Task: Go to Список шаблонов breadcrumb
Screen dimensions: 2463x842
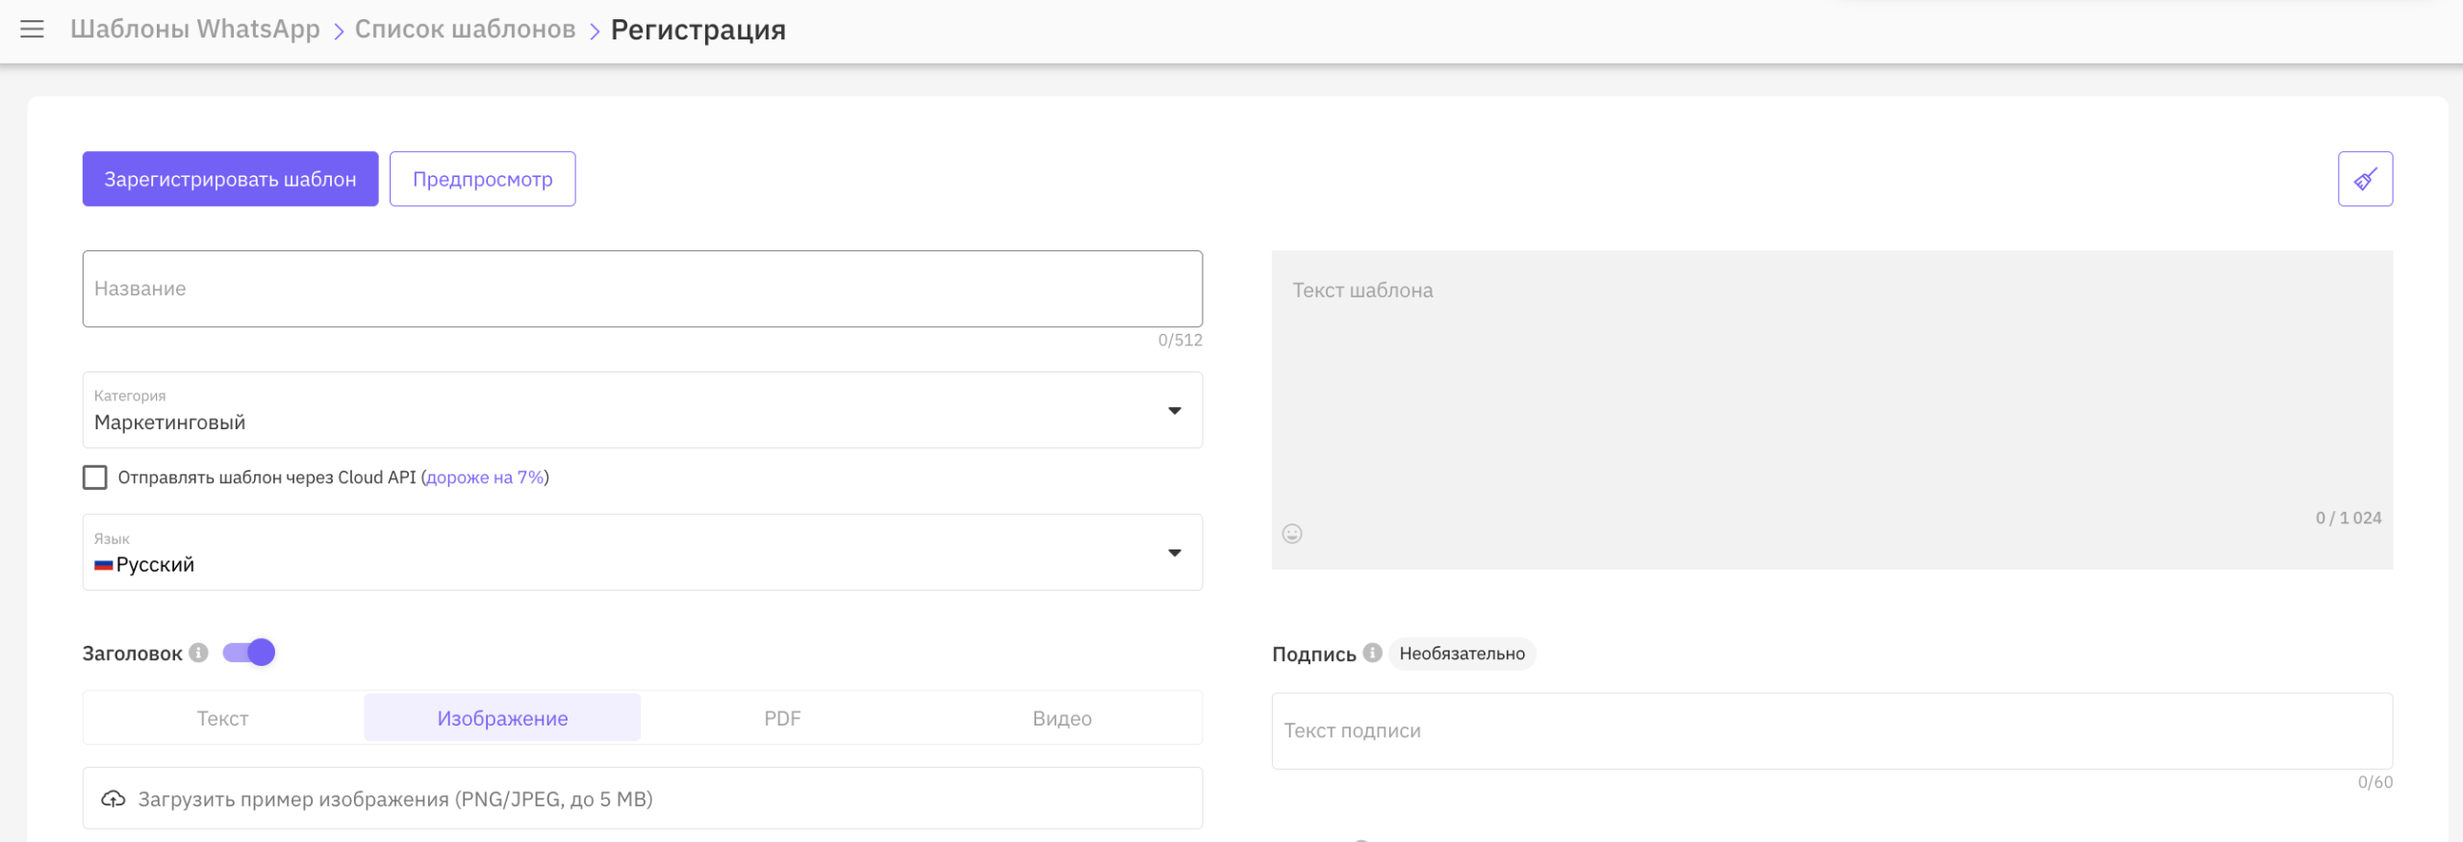Action: tap(465, 29)
